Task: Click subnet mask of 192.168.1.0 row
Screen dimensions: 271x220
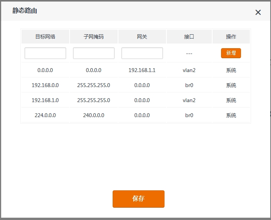Action: [x=94, y=100]
